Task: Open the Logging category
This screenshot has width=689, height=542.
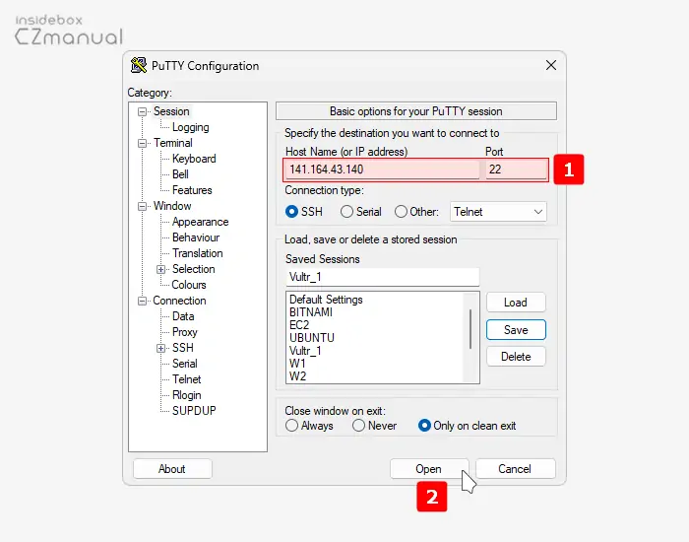Action: [x=190, y=127]
